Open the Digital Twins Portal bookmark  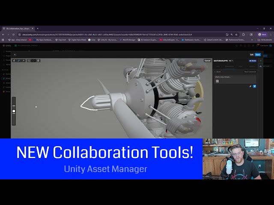click(77, 40)
